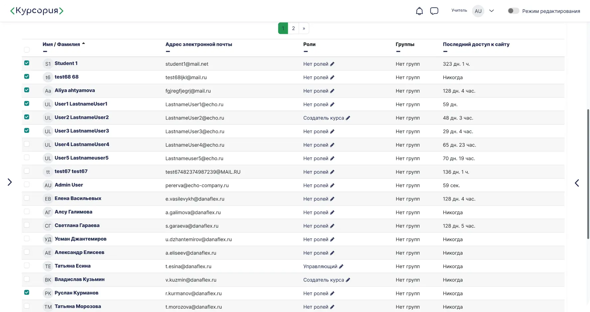Hide the Имя / Фамилия column
Viewport: 590px width, 312px height.
(x=45, y=51)
